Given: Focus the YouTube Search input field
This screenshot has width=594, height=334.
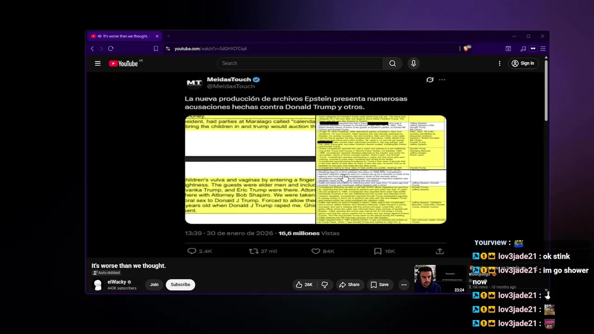Looking at the screenshot, I should pos(300,64).
